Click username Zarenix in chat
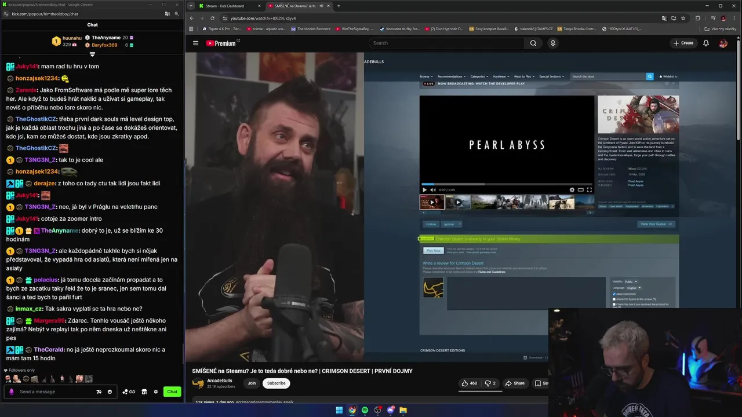 (x=27, y=90)
